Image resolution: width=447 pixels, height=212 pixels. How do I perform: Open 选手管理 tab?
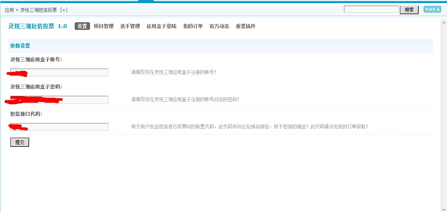point(130,26)
